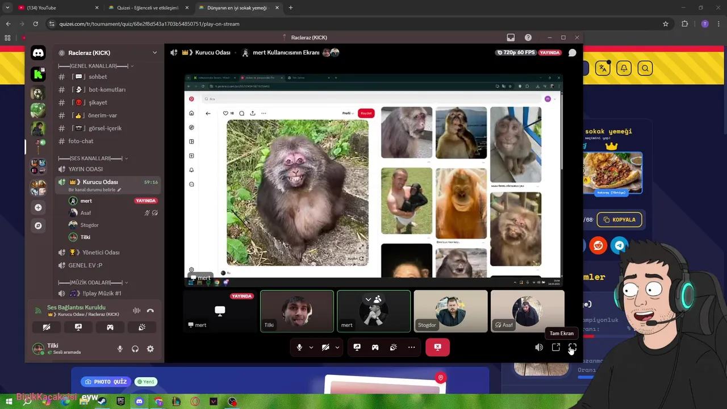The image size is (727, 409).
Task: Share quiz on Telegram icon
Action: (x=620, y=245)
